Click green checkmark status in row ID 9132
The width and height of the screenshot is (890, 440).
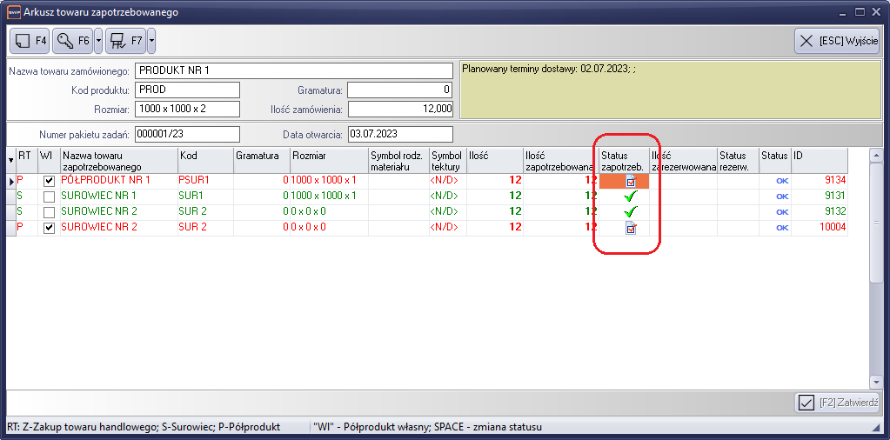pyautogui.click(x=631, y=212)
